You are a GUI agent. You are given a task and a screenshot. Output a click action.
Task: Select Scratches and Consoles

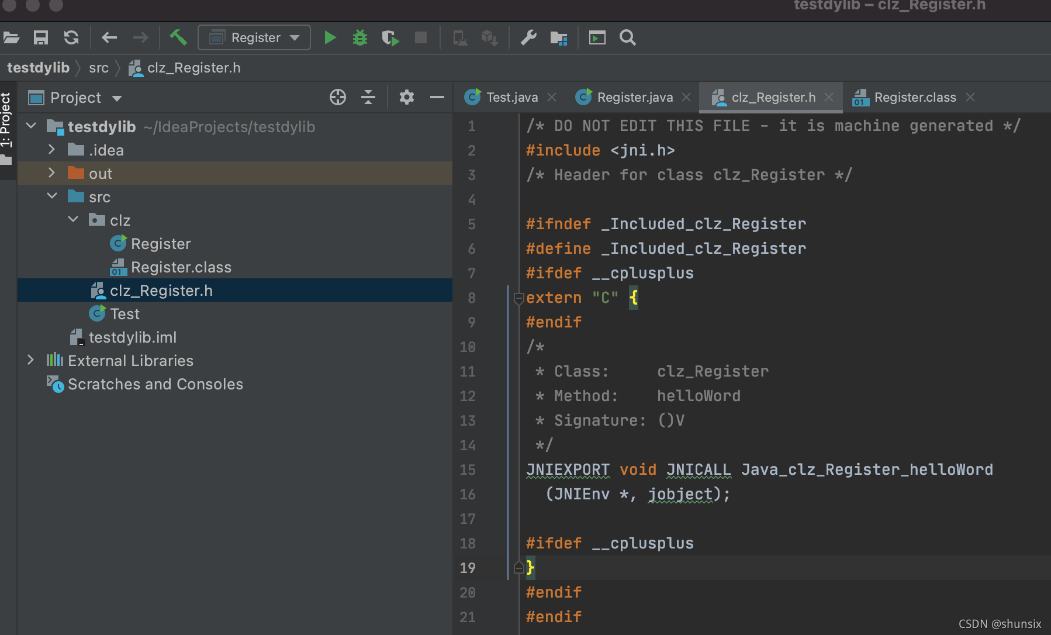pos(155,384)
